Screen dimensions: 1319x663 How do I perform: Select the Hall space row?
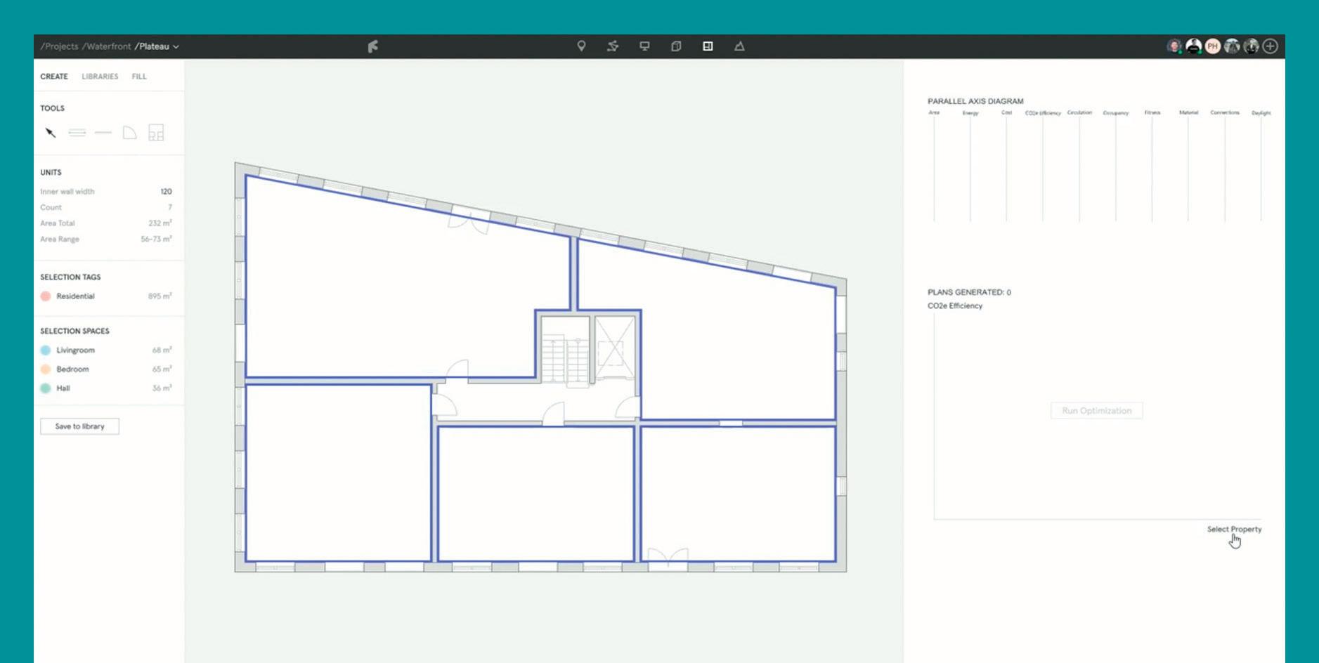pyautogui.click(x=106, y=388)
